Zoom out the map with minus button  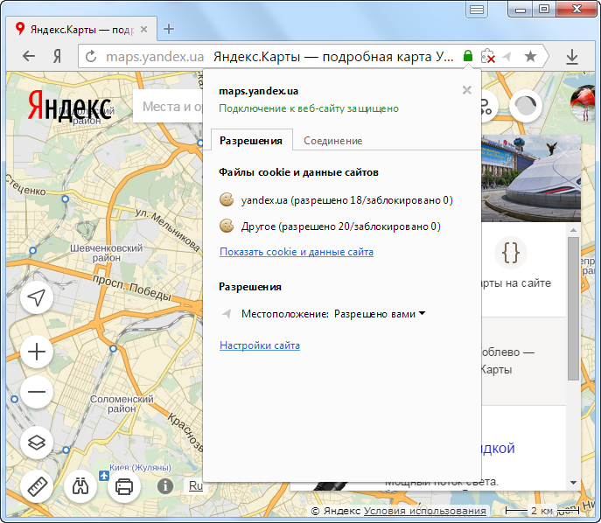(x=37, y=392)
